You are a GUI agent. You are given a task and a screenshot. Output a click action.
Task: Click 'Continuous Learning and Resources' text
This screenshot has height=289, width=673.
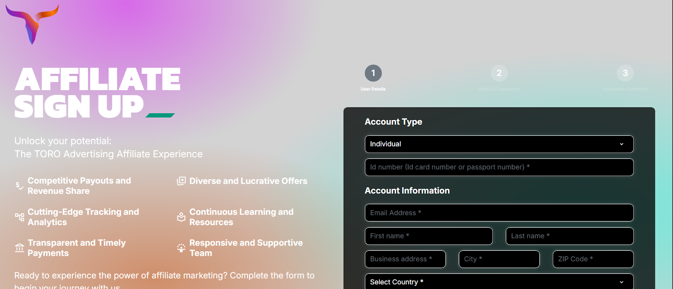click(x=241, y=217)
